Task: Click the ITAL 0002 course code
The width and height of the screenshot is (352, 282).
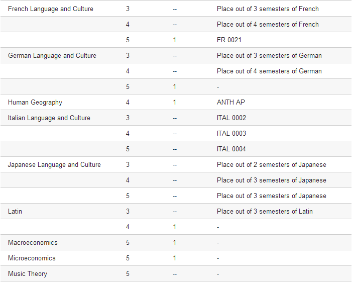Action: tap(231, 118)
